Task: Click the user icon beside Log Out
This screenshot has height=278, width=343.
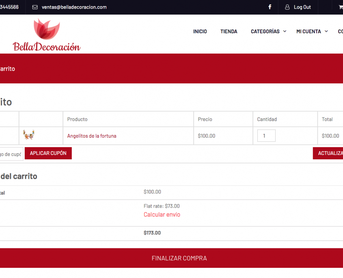Action: (287, 7)
